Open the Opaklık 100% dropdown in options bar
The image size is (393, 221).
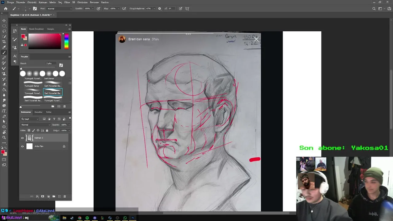[x=93, y=9]
